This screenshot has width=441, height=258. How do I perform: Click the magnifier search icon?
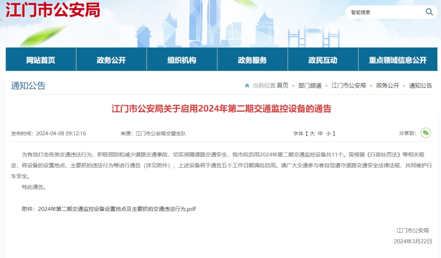click(x=429, y=12)
